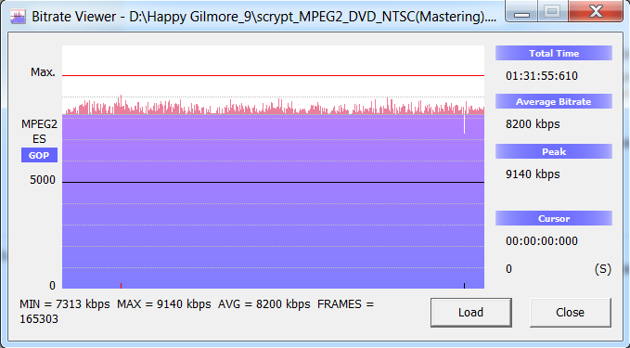Click the Load button
The width and height of the screenshot is (630, 348).
[x=471, y=312]
